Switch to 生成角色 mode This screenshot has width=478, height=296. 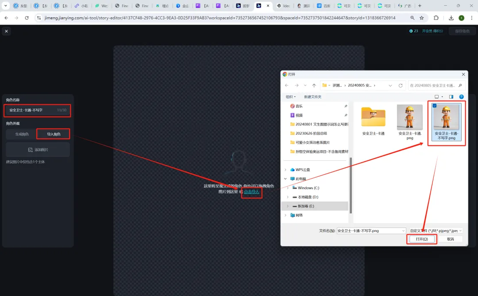(x=22, y=134)
